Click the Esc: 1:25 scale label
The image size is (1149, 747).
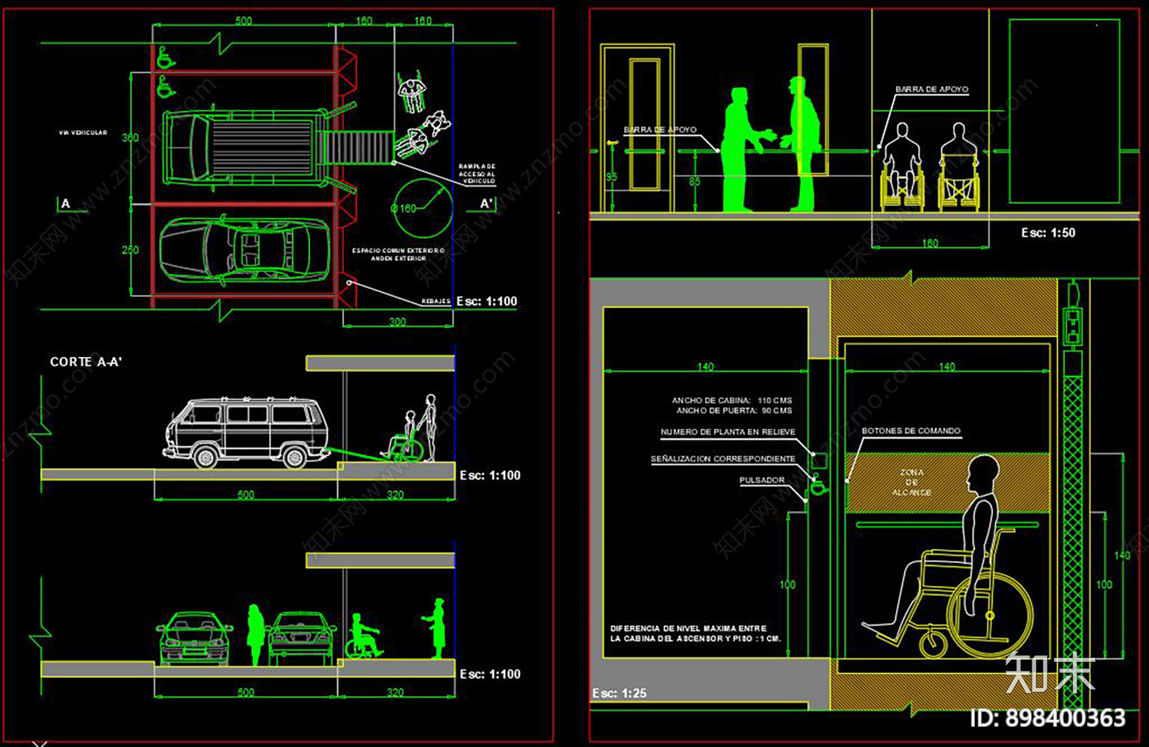click(619, 693)
